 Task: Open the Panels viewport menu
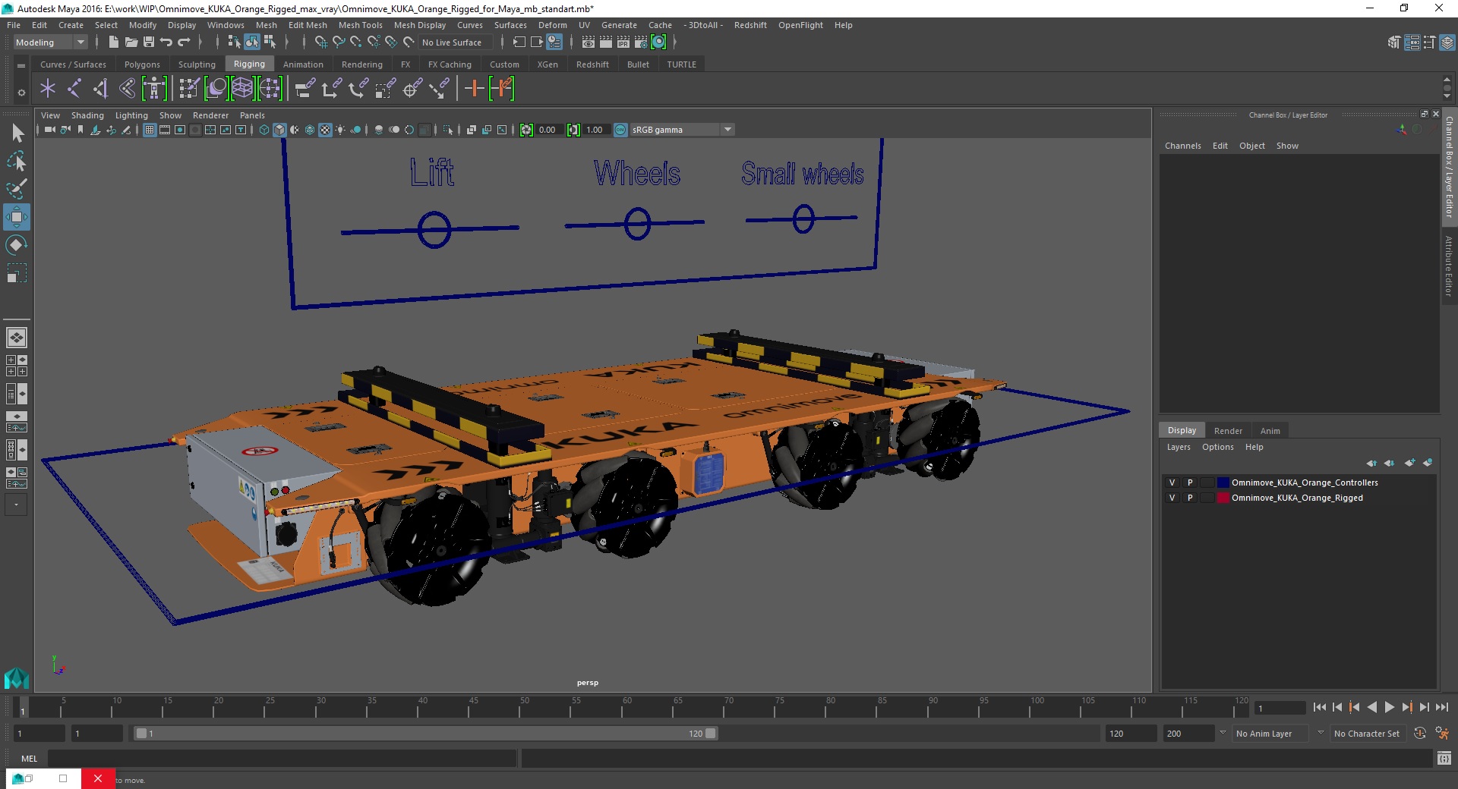click(x=252, y=115)
